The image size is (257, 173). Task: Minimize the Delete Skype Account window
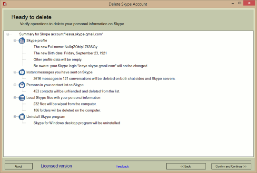pos(233,3)
